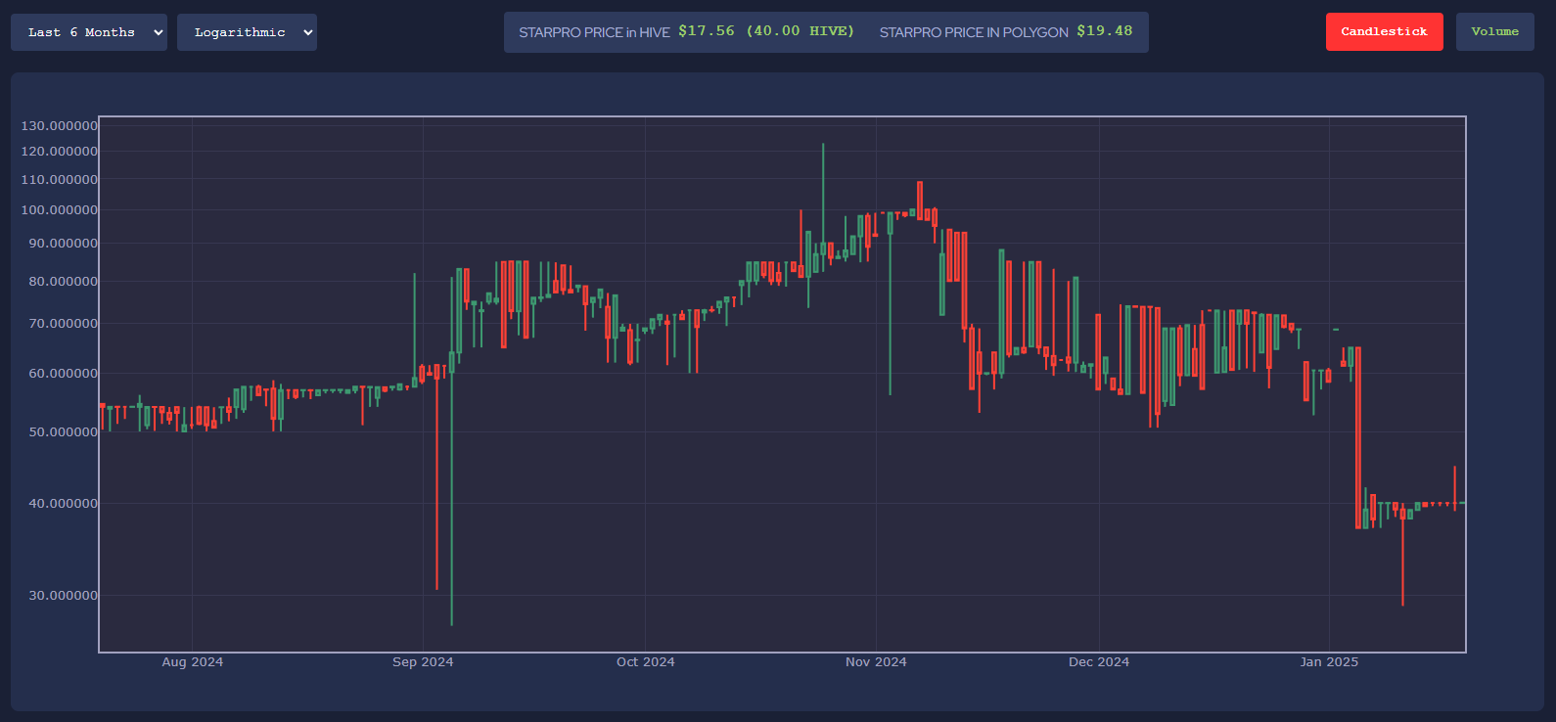Click the STARPRO PRICE in HIVE label
The width and height of the screenshot is (1556, 722).
click(594, 32)
